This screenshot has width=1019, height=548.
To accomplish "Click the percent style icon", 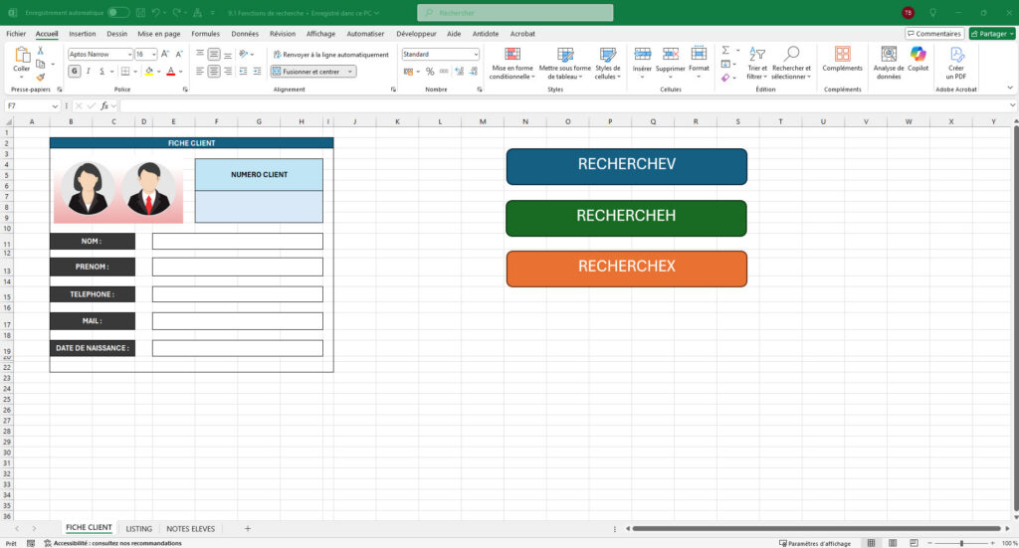I will pyautogui.click(x=430, y=72).
